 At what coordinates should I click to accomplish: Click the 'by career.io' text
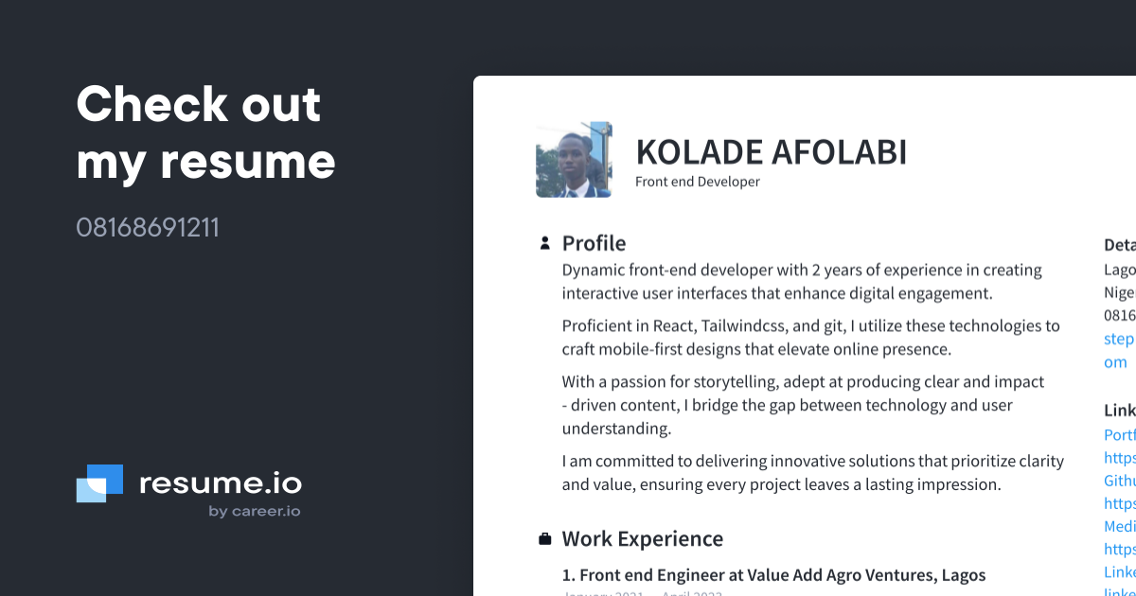255,512
